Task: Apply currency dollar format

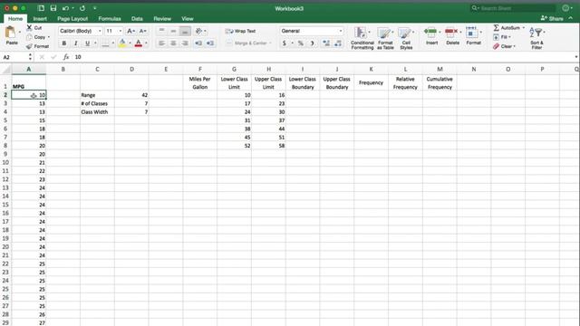Action: tap(284, 43)
